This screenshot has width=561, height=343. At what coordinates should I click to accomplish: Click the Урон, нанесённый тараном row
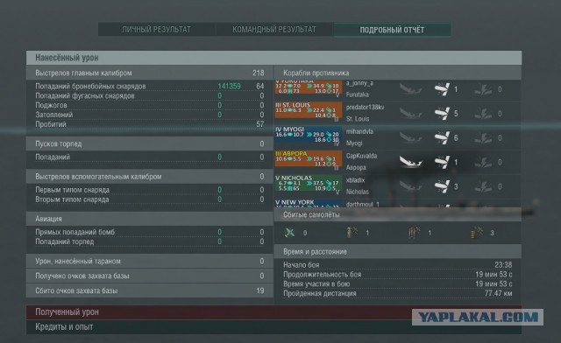coord(150,261)
